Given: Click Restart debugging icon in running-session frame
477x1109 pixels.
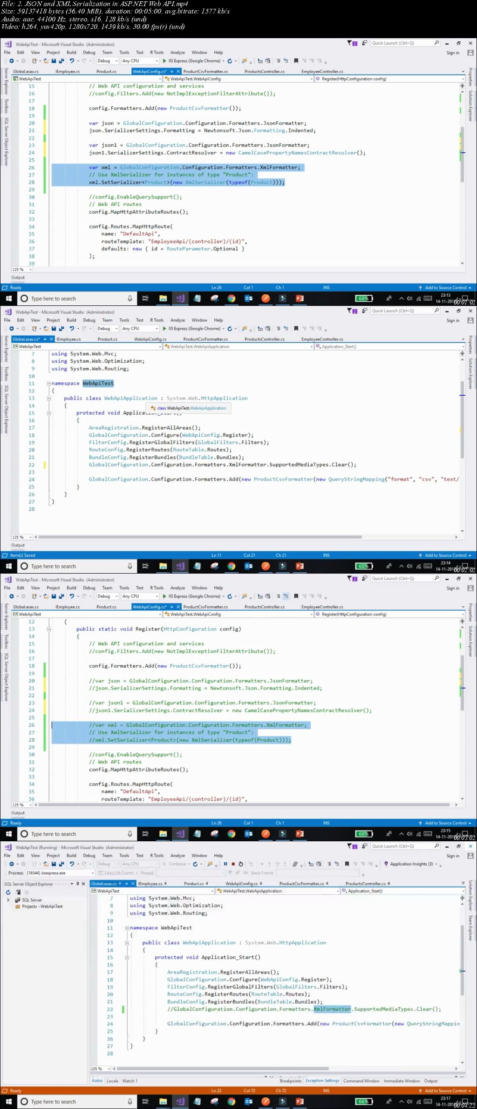Looking at the screenshot, I should point(241,864).
